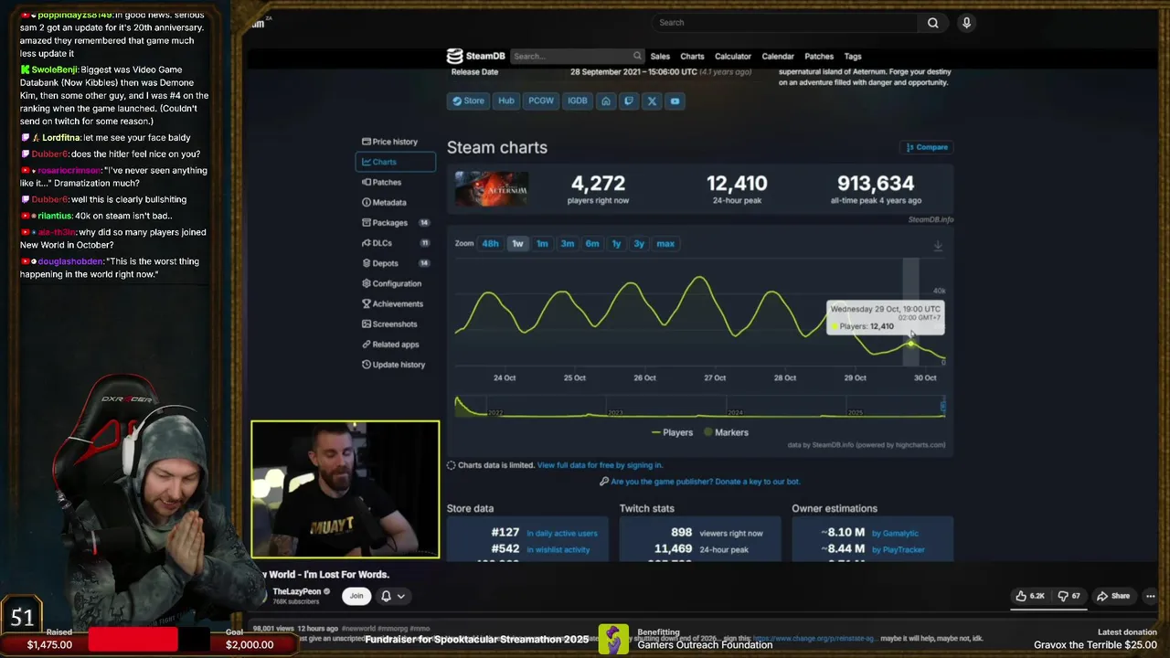This screenshot has height=658, width=1170.
Task: Dislike the video with thumbs down
Action: [1069, 596]
